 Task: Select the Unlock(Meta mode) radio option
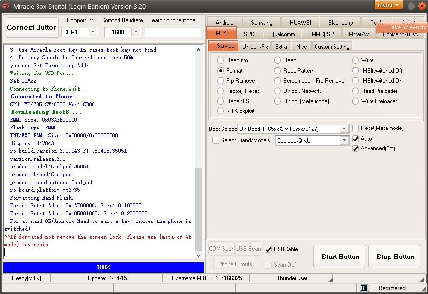[278, 101]
